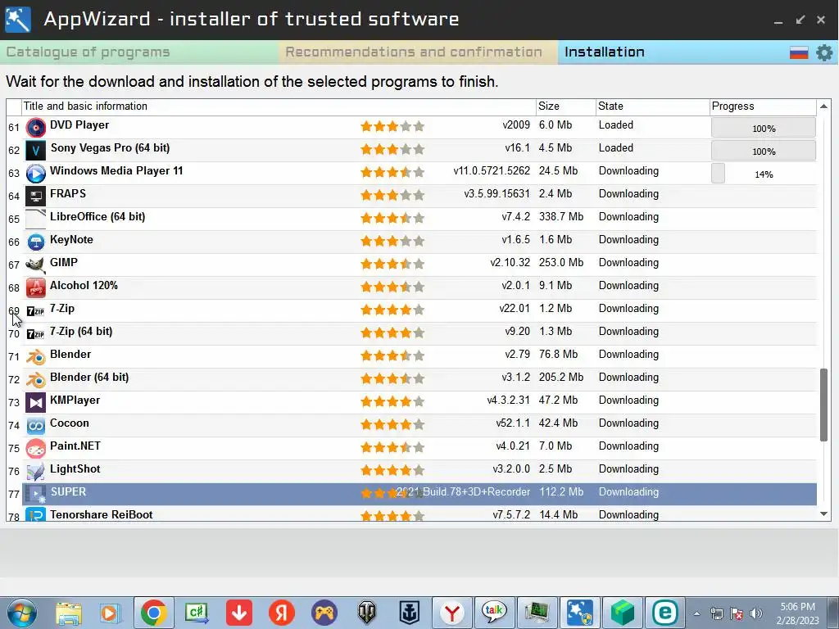This screenshot has width=839, height=629.
Task: Open the World of Warships anchor icon
Action: click(410, 613)
